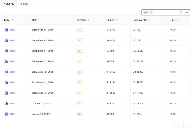Click inside the ticker filter input
This screenshot has width=193, height=129.
pyautogui.click(x=166, y=12)
